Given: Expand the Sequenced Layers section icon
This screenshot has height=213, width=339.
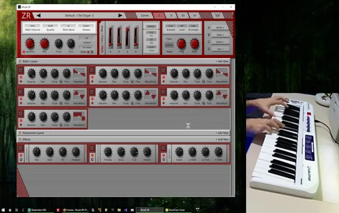Looking at the screenshot, I should 20,133.
